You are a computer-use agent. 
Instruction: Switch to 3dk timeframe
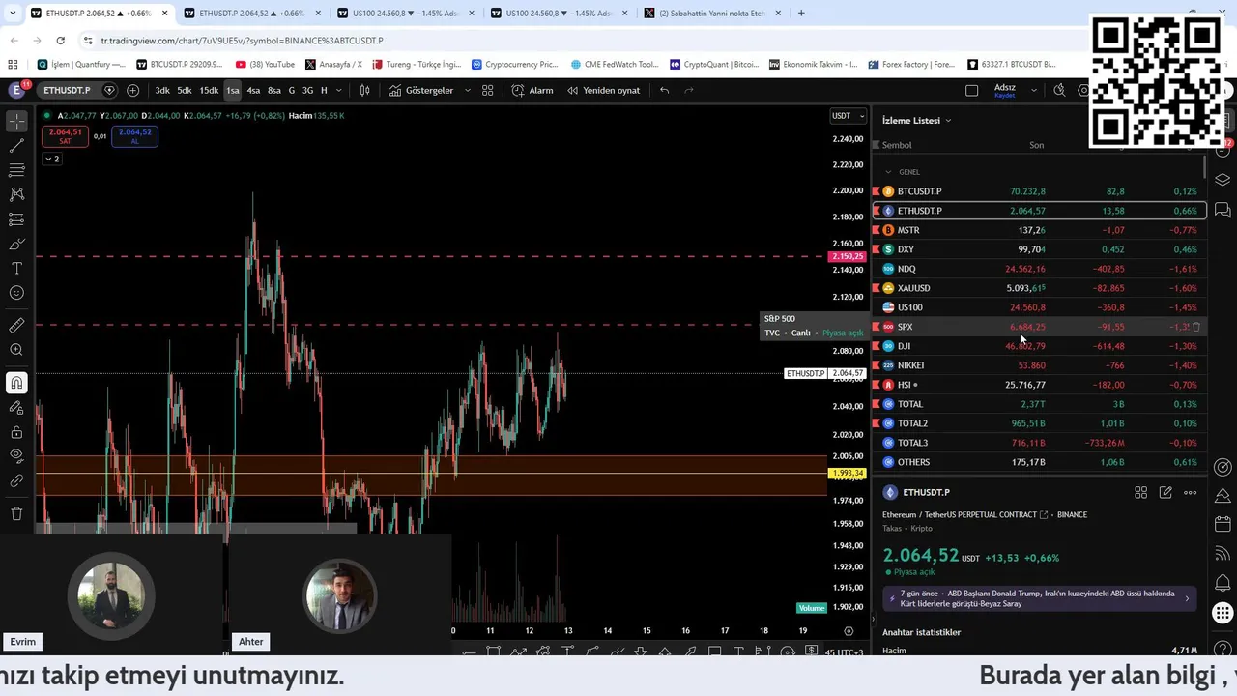coord(161,90)
